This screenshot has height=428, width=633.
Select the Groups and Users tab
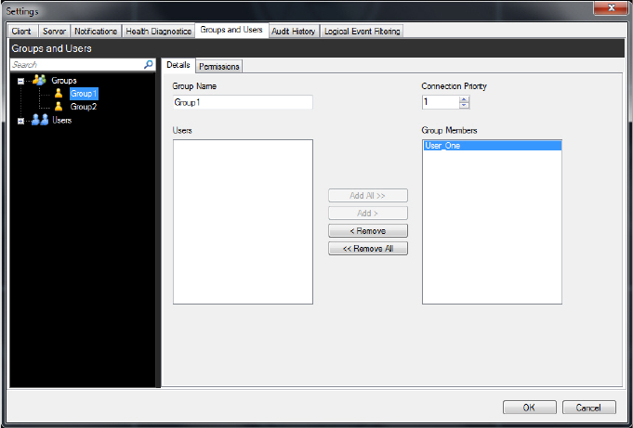tap(231, 30)
